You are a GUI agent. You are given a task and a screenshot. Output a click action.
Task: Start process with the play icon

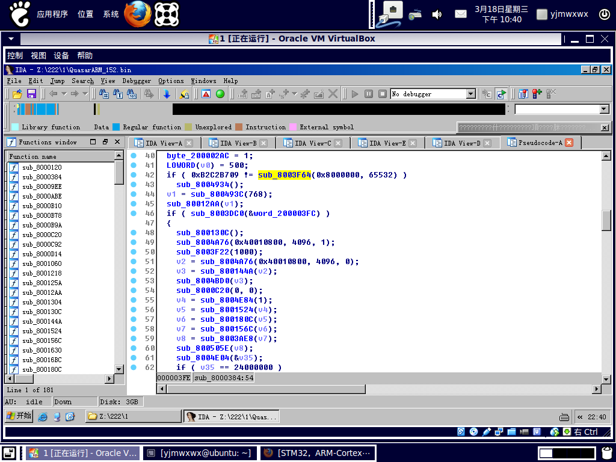click(x=355, y=94)
